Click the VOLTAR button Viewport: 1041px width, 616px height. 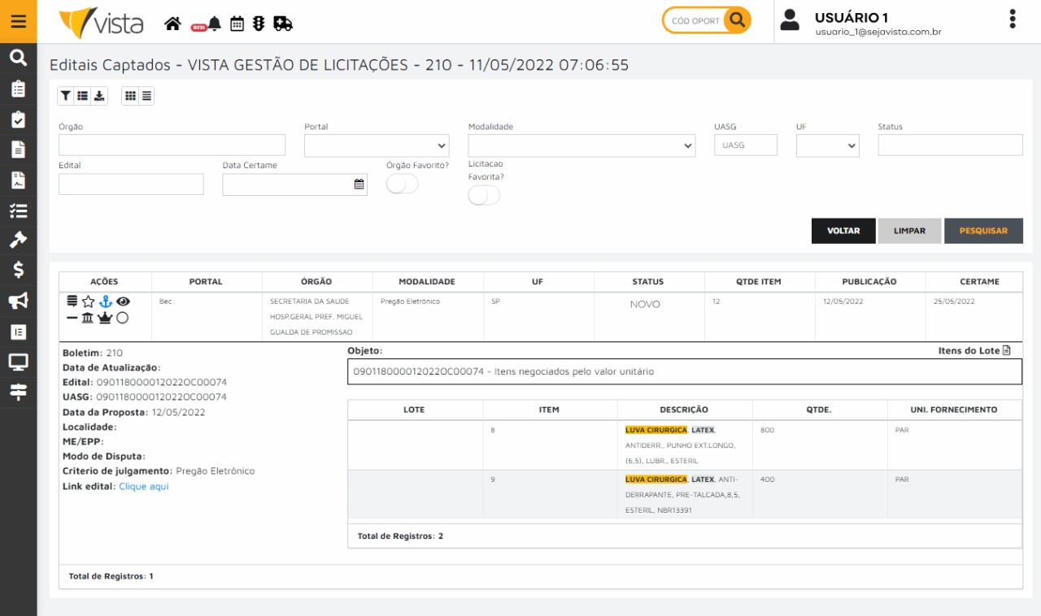[843, 231]
